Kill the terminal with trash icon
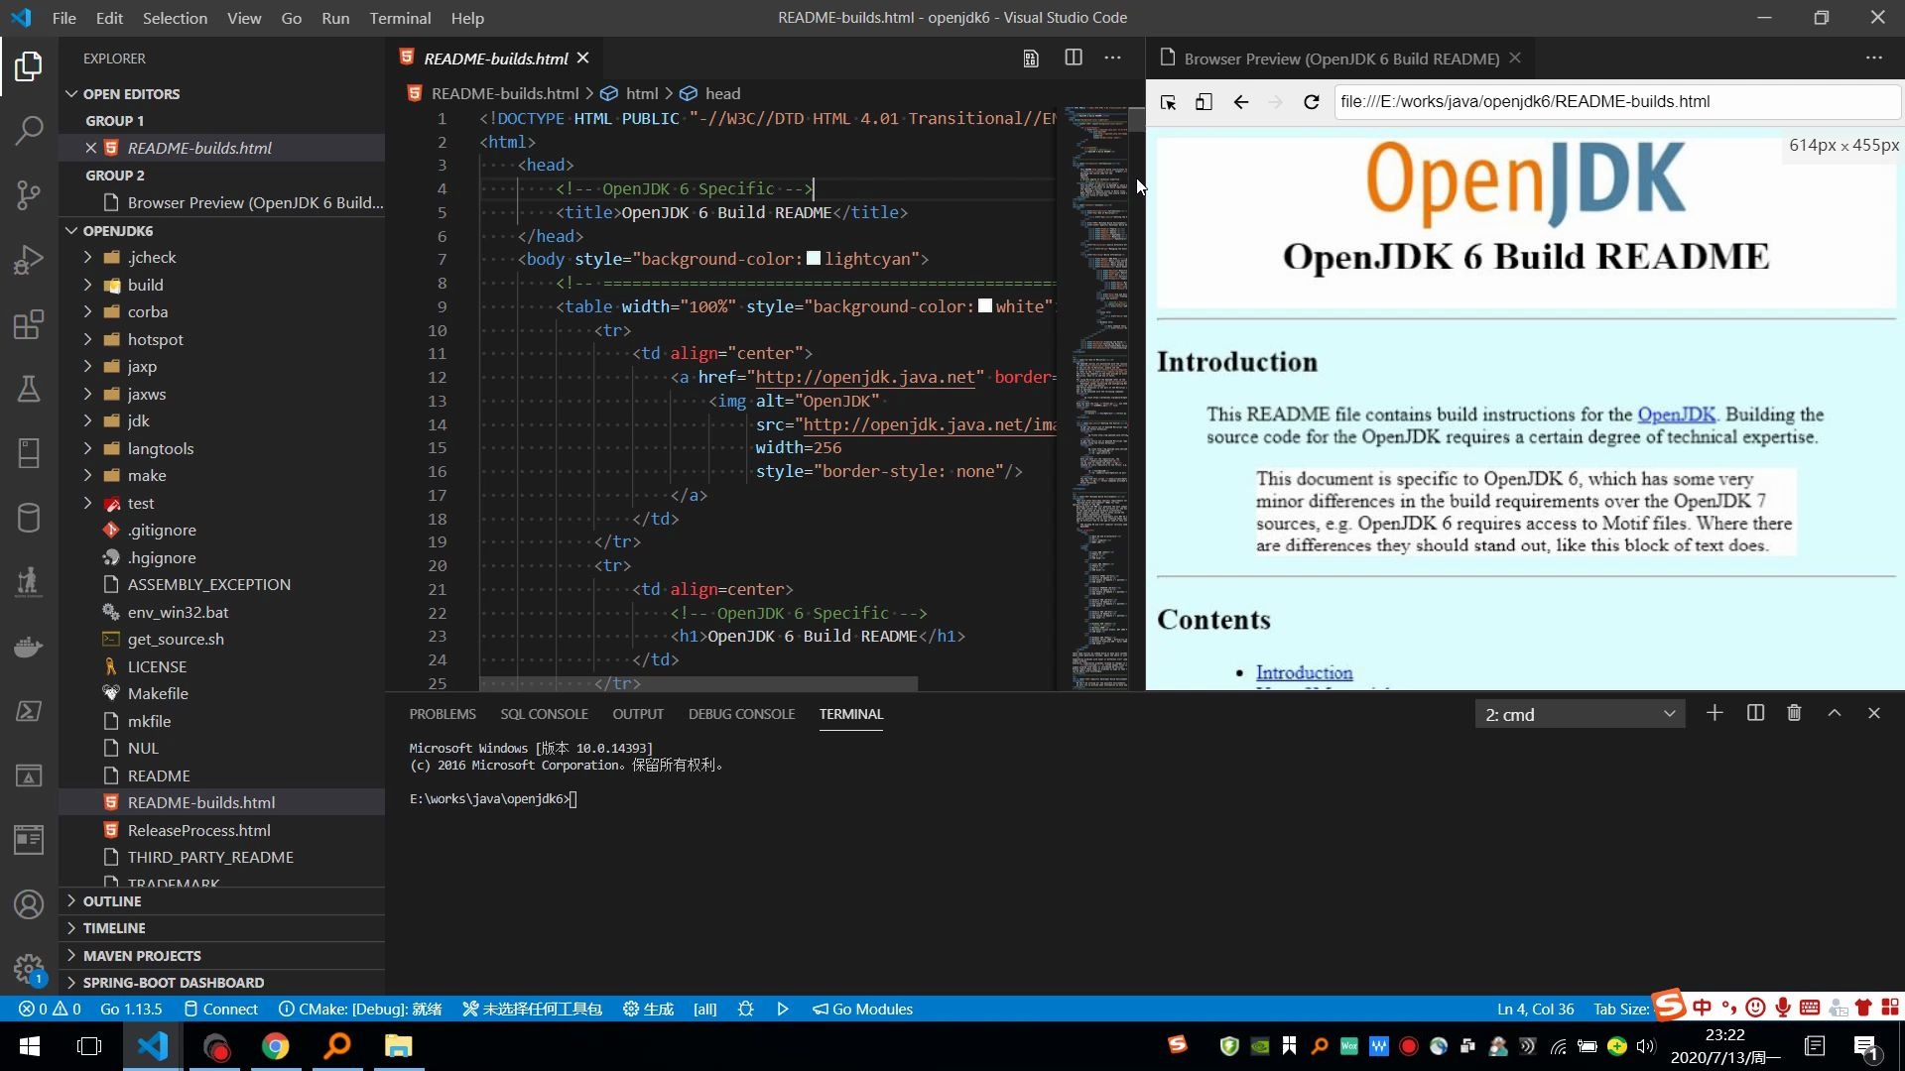 (1794, 713)
